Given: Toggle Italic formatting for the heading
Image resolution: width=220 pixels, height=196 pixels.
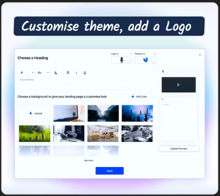Looking at the screenshot, I should (77, 73).
